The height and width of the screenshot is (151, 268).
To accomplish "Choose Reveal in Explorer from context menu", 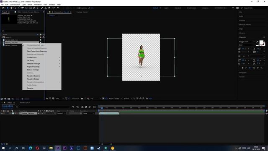I will [33, 76].
